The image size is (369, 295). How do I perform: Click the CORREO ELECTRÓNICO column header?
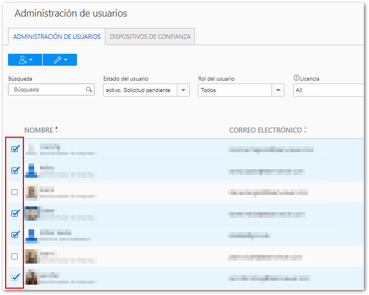click(x=265, y=130)
